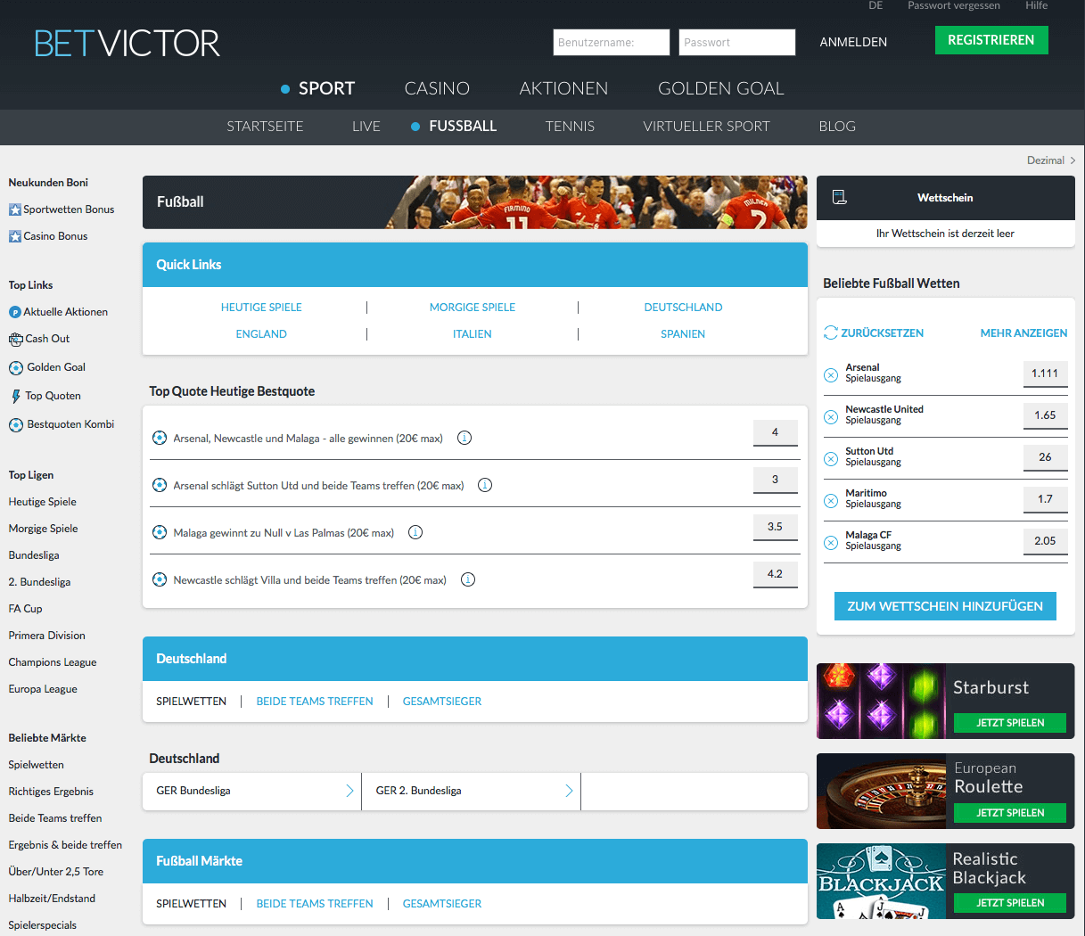1085x936 pixels.
Task: Play European Roulette via Jetzt Spielen
Action: pos(1010,813)
